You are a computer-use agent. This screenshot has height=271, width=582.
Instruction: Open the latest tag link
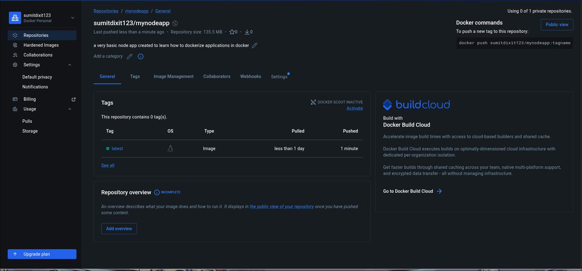[117, 148]
